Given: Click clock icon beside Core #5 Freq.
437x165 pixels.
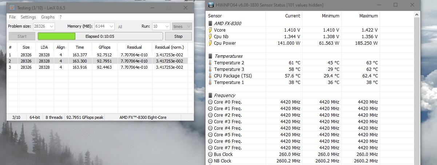Looking at the screenshot, I should click(x=210, y=134).
